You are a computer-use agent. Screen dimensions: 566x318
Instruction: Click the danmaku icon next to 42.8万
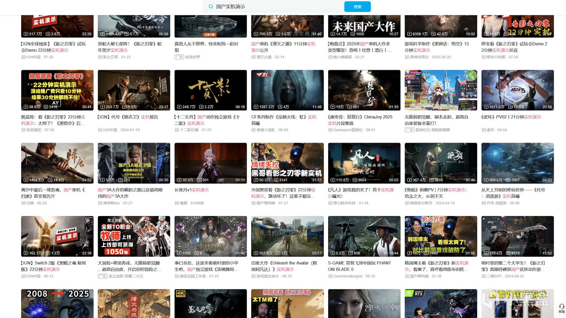point(433,34)
